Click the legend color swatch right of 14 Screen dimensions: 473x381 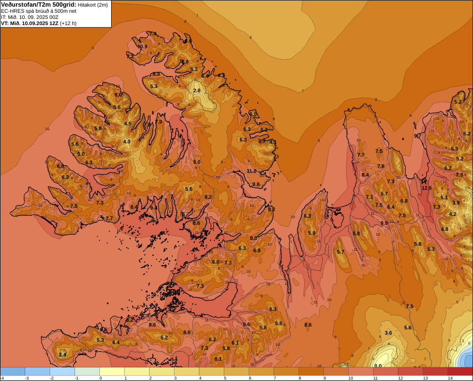(x=460, y=372)
